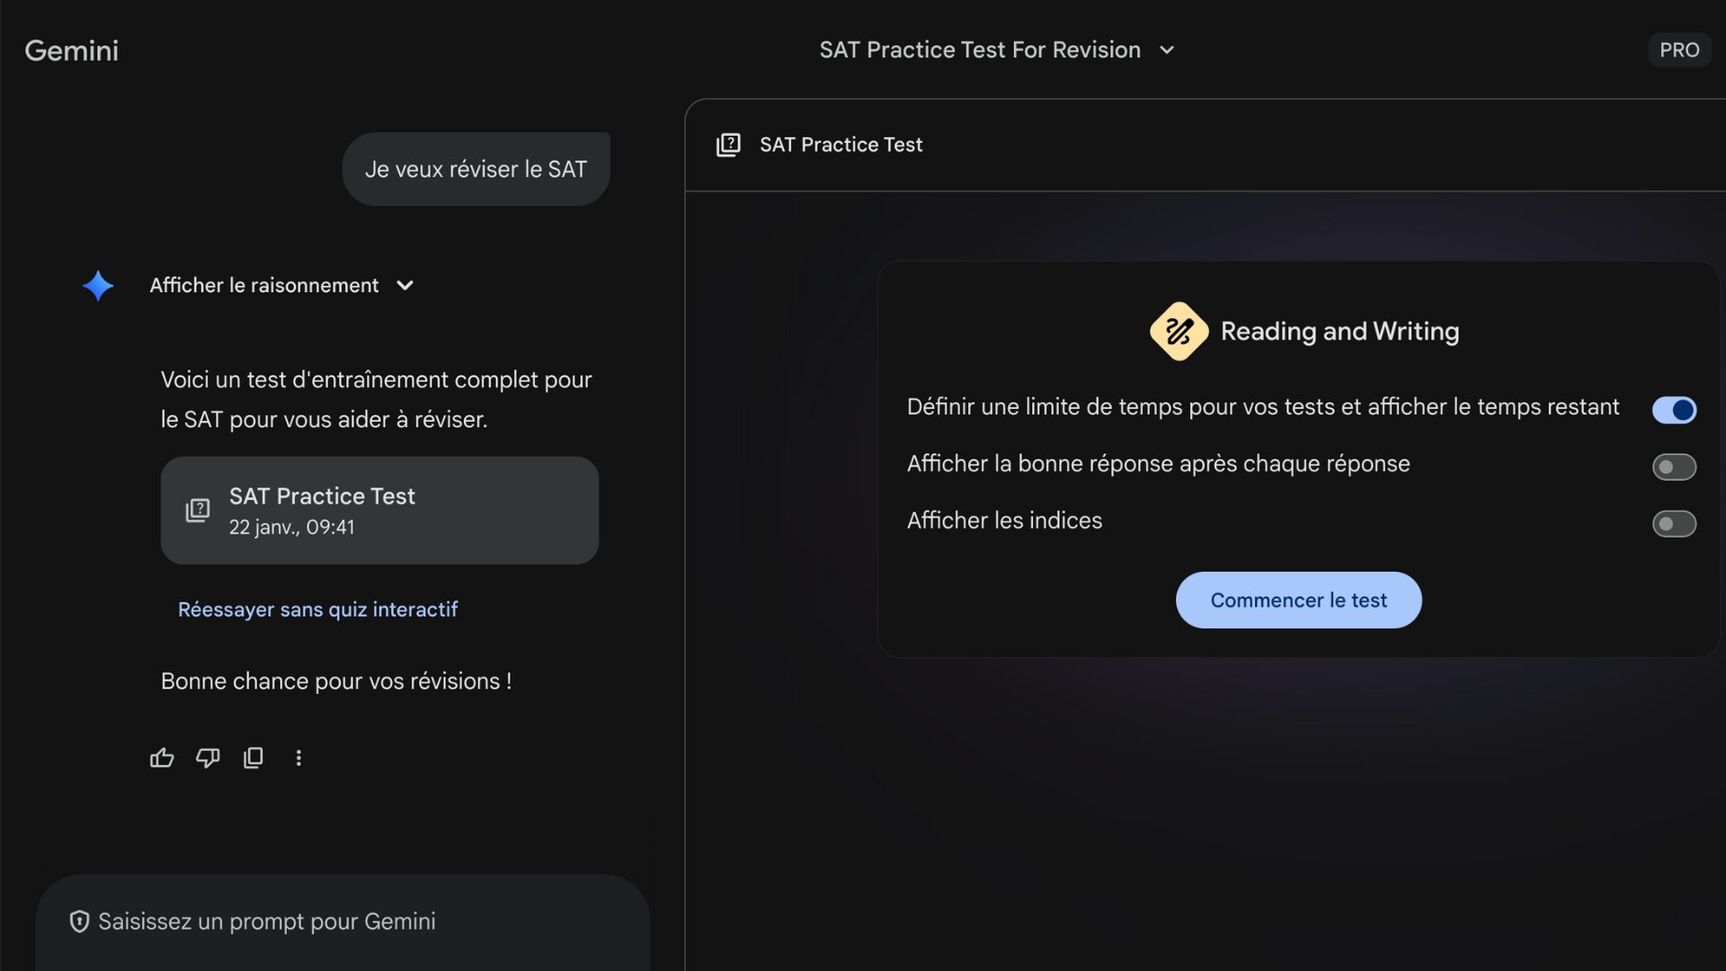This screenshot has height=971, width=1726.
Task: Click the thumbs down feedback icon
Action: 208,758
